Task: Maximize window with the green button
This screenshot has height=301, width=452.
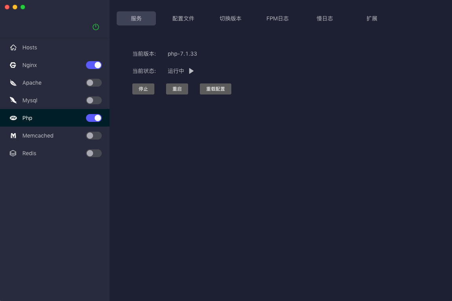Action: point(23,7)
